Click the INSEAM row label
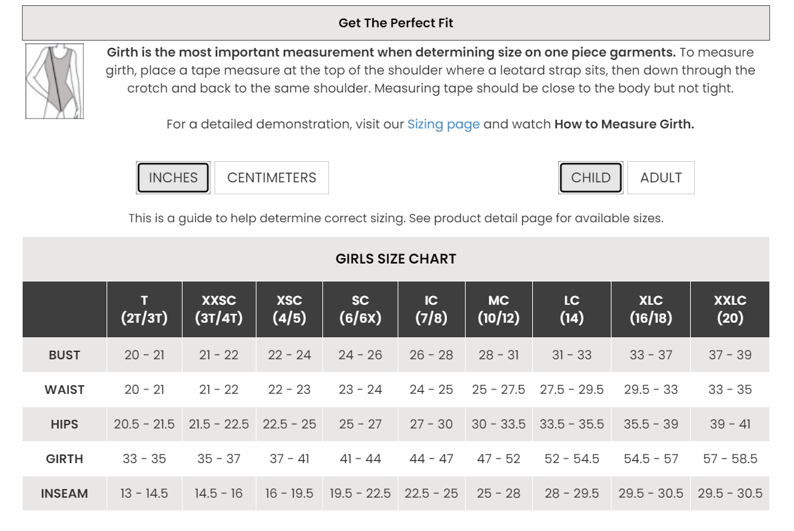The height and width of the screenshot is (531, 794). 65,494
